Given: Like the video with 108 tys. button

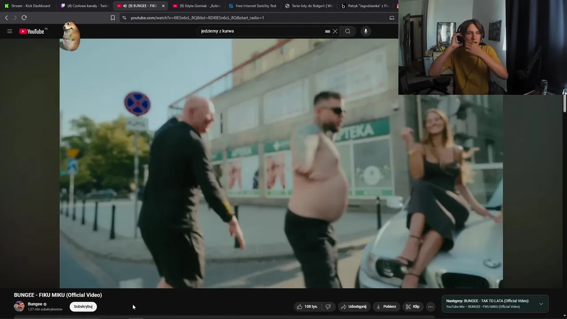Looking at the screenshot, I should (x=307, y=307).
